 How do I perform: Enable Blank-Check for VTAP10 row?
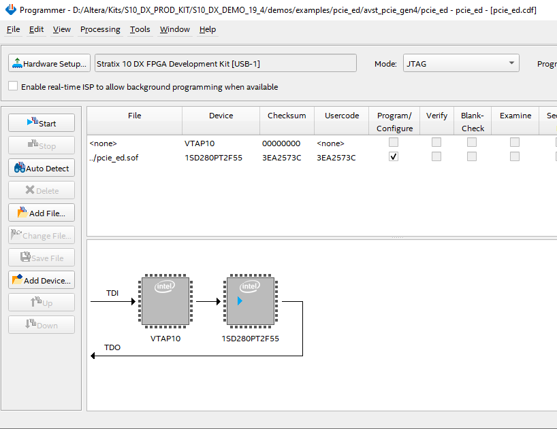(x=472, y=143)
